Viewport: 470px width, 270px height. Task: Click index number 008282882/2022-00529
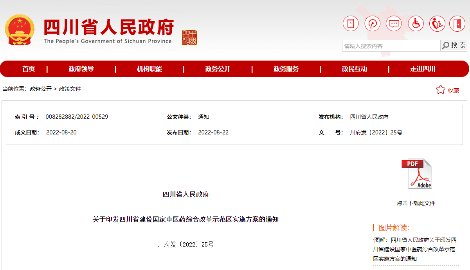coord(77,117)
